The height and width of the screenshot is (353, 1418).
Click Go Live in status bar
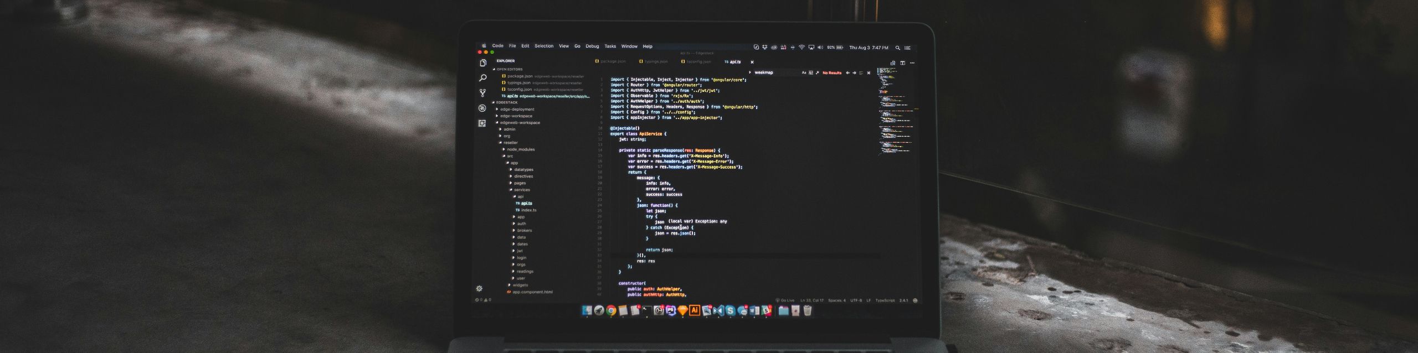787,300
